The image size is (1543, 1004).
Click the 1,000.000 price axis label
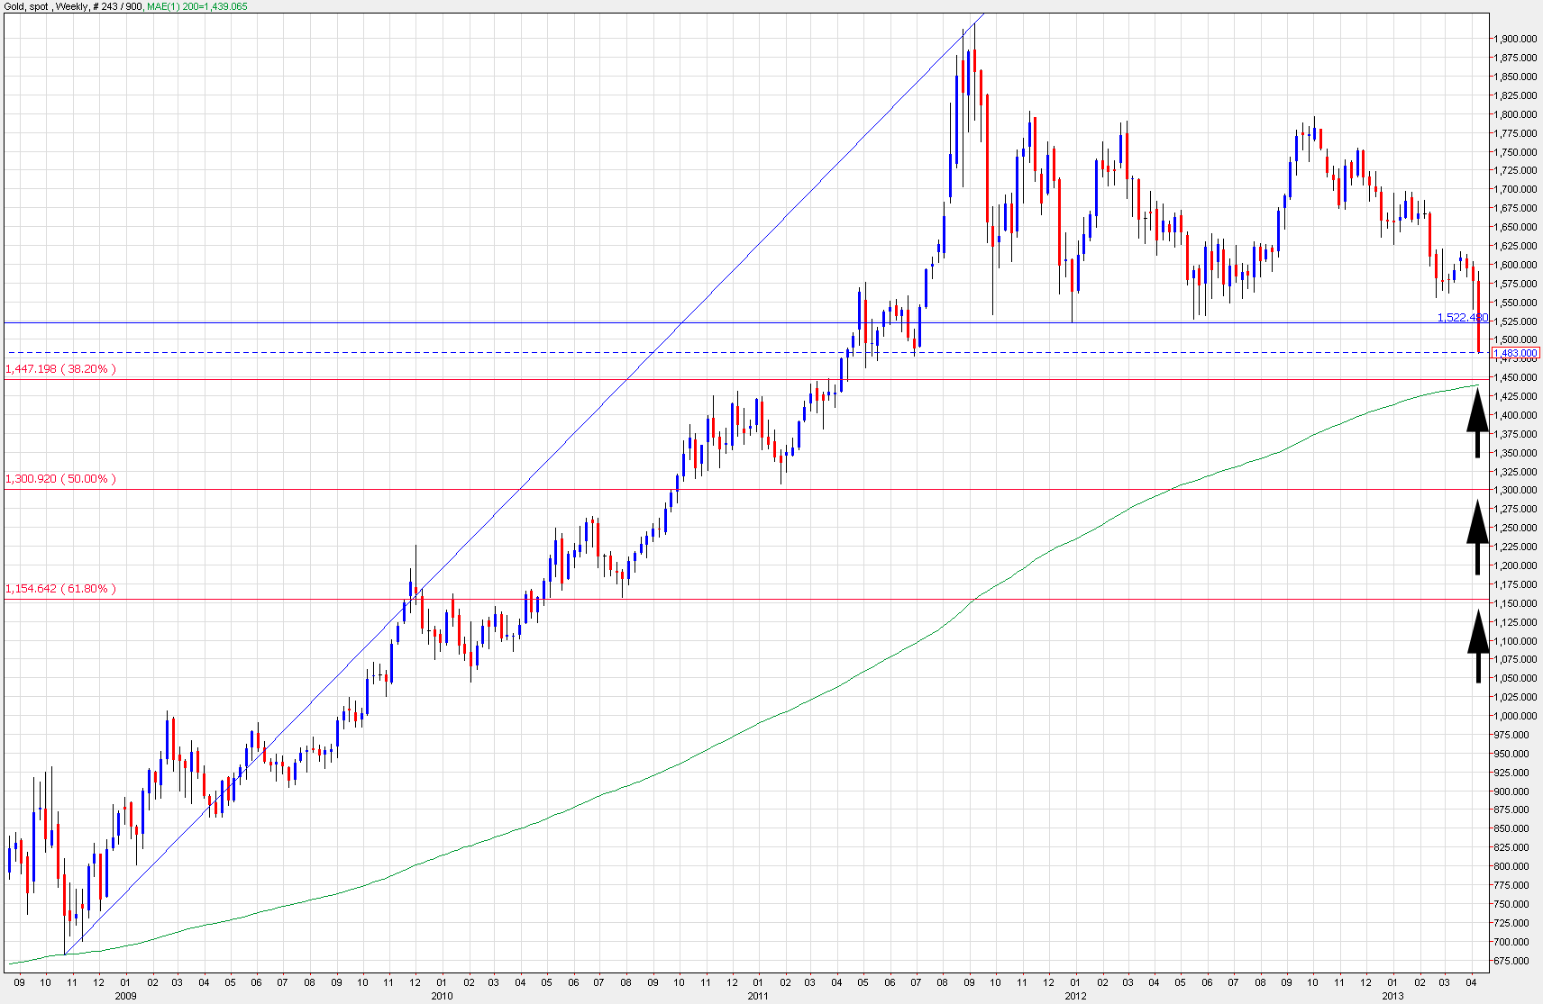click(1515, 717)
